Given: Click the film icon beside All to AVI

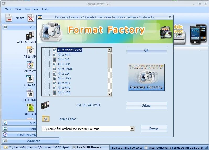Looking at the screenshot, I should pyautogui.click(x=54, y=59).
